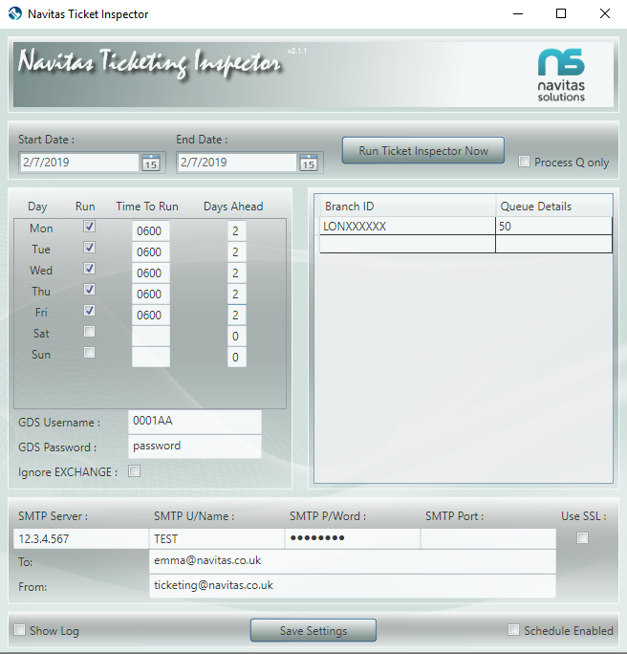Click the Save Settings button
627x654 pixels.
pyautogui.click(x=313, y=630)
